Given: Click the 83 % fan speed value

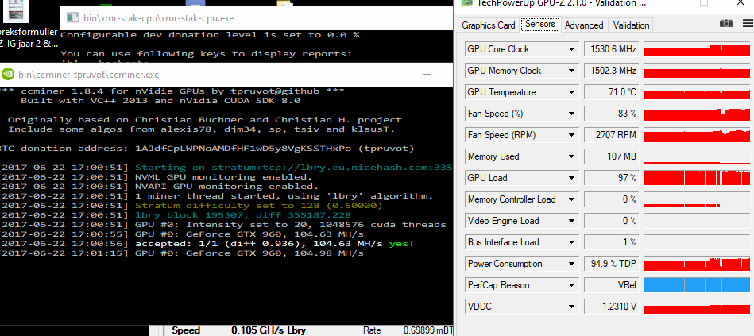Looking at the screenshot, I should click(x=611, y=114).
